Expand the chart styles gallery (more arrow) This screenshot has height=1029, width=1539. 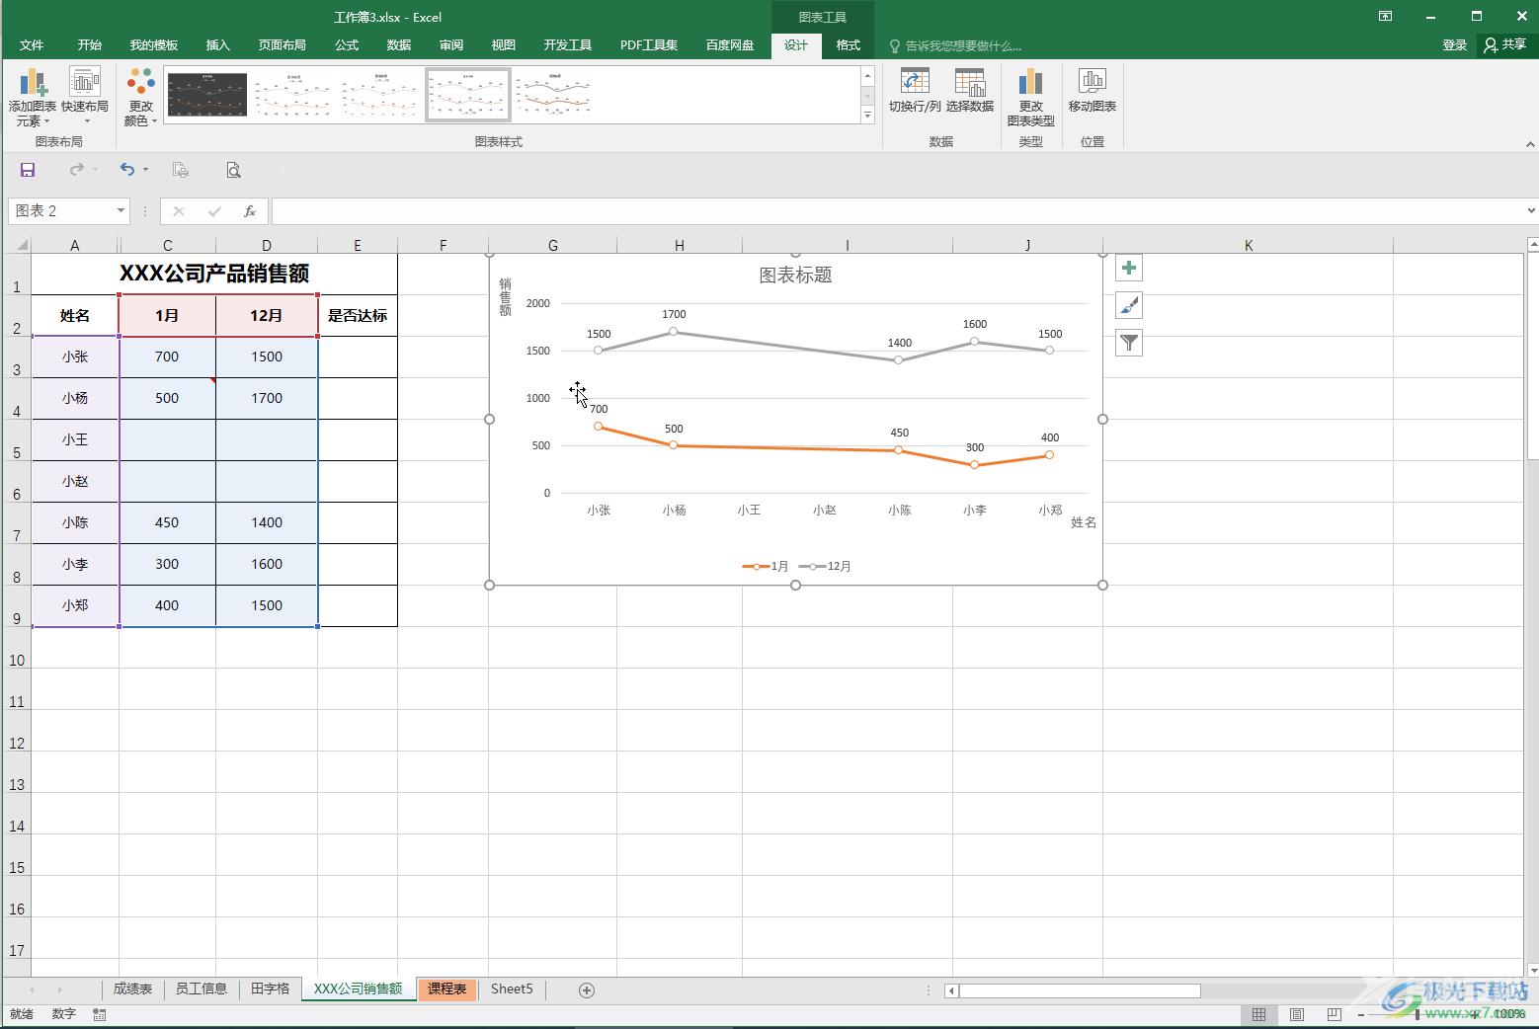pyautogui.click(x=867, y=116)
